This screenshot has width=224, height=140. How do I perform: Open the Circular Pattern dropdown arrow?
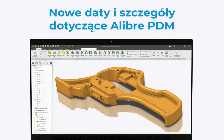point(137,54)
